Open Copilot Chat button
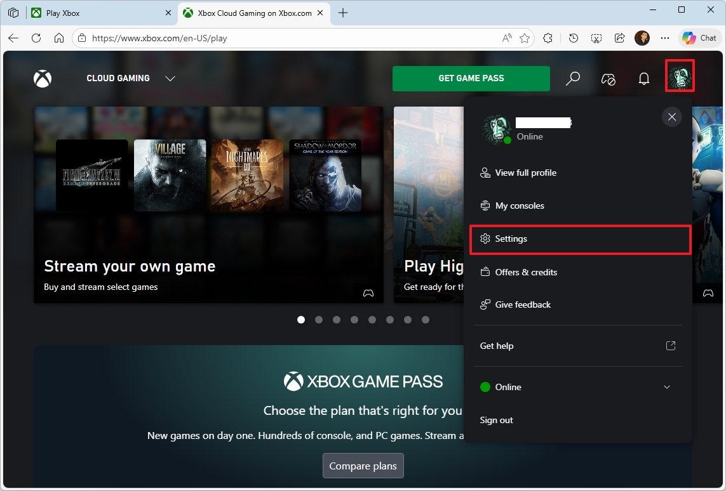 point(699,38)
